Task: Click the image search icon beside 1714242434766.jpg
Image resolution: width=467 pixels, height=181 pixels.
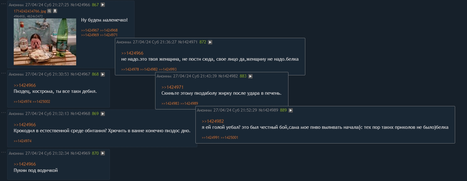Action: 49,11
